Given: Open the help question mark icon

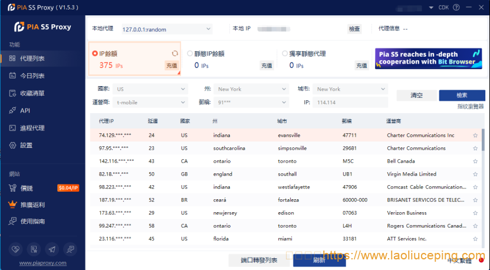Looking at the screenshot, I should pos(456,8).
